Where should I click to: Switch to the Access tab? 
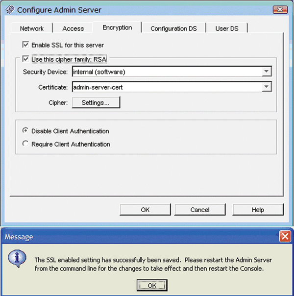(73, 28)
